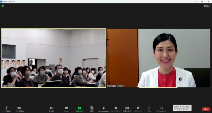Screen dimensions: 212x113
Task: Open the view button at top right
Action: [207, 6]
